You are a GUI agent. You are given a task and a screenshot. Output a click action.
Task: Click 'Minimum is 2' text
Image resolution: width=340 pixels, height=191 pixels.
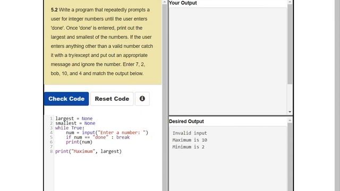[x=188, y=147]
